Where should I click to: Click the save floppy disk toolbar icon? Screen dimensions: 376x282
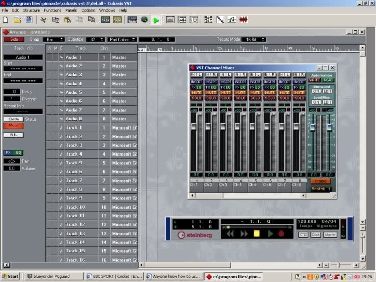29,20
